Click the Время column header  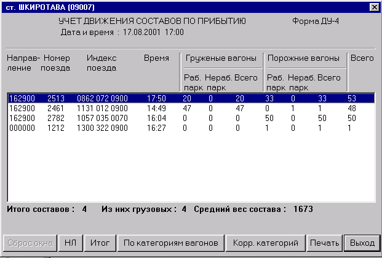click(x=156, y=58)
